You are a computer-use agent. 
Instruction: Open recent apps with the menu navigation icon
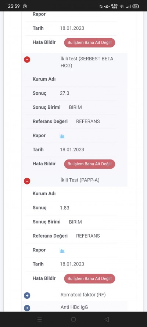[40, 319]
